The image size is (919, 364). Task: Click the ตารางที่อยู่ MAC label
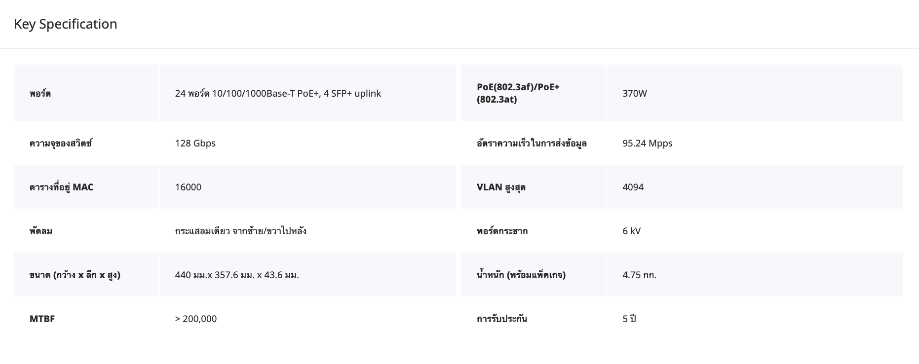coord(61,187)
